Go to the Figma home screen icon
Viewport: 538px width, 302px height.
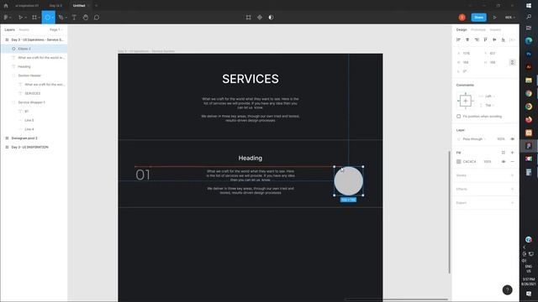click(x=6, y=6)
